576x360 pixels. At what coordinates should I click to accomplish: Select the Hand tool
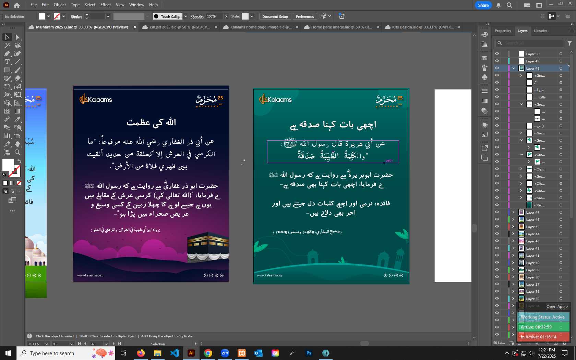point(18,144)
